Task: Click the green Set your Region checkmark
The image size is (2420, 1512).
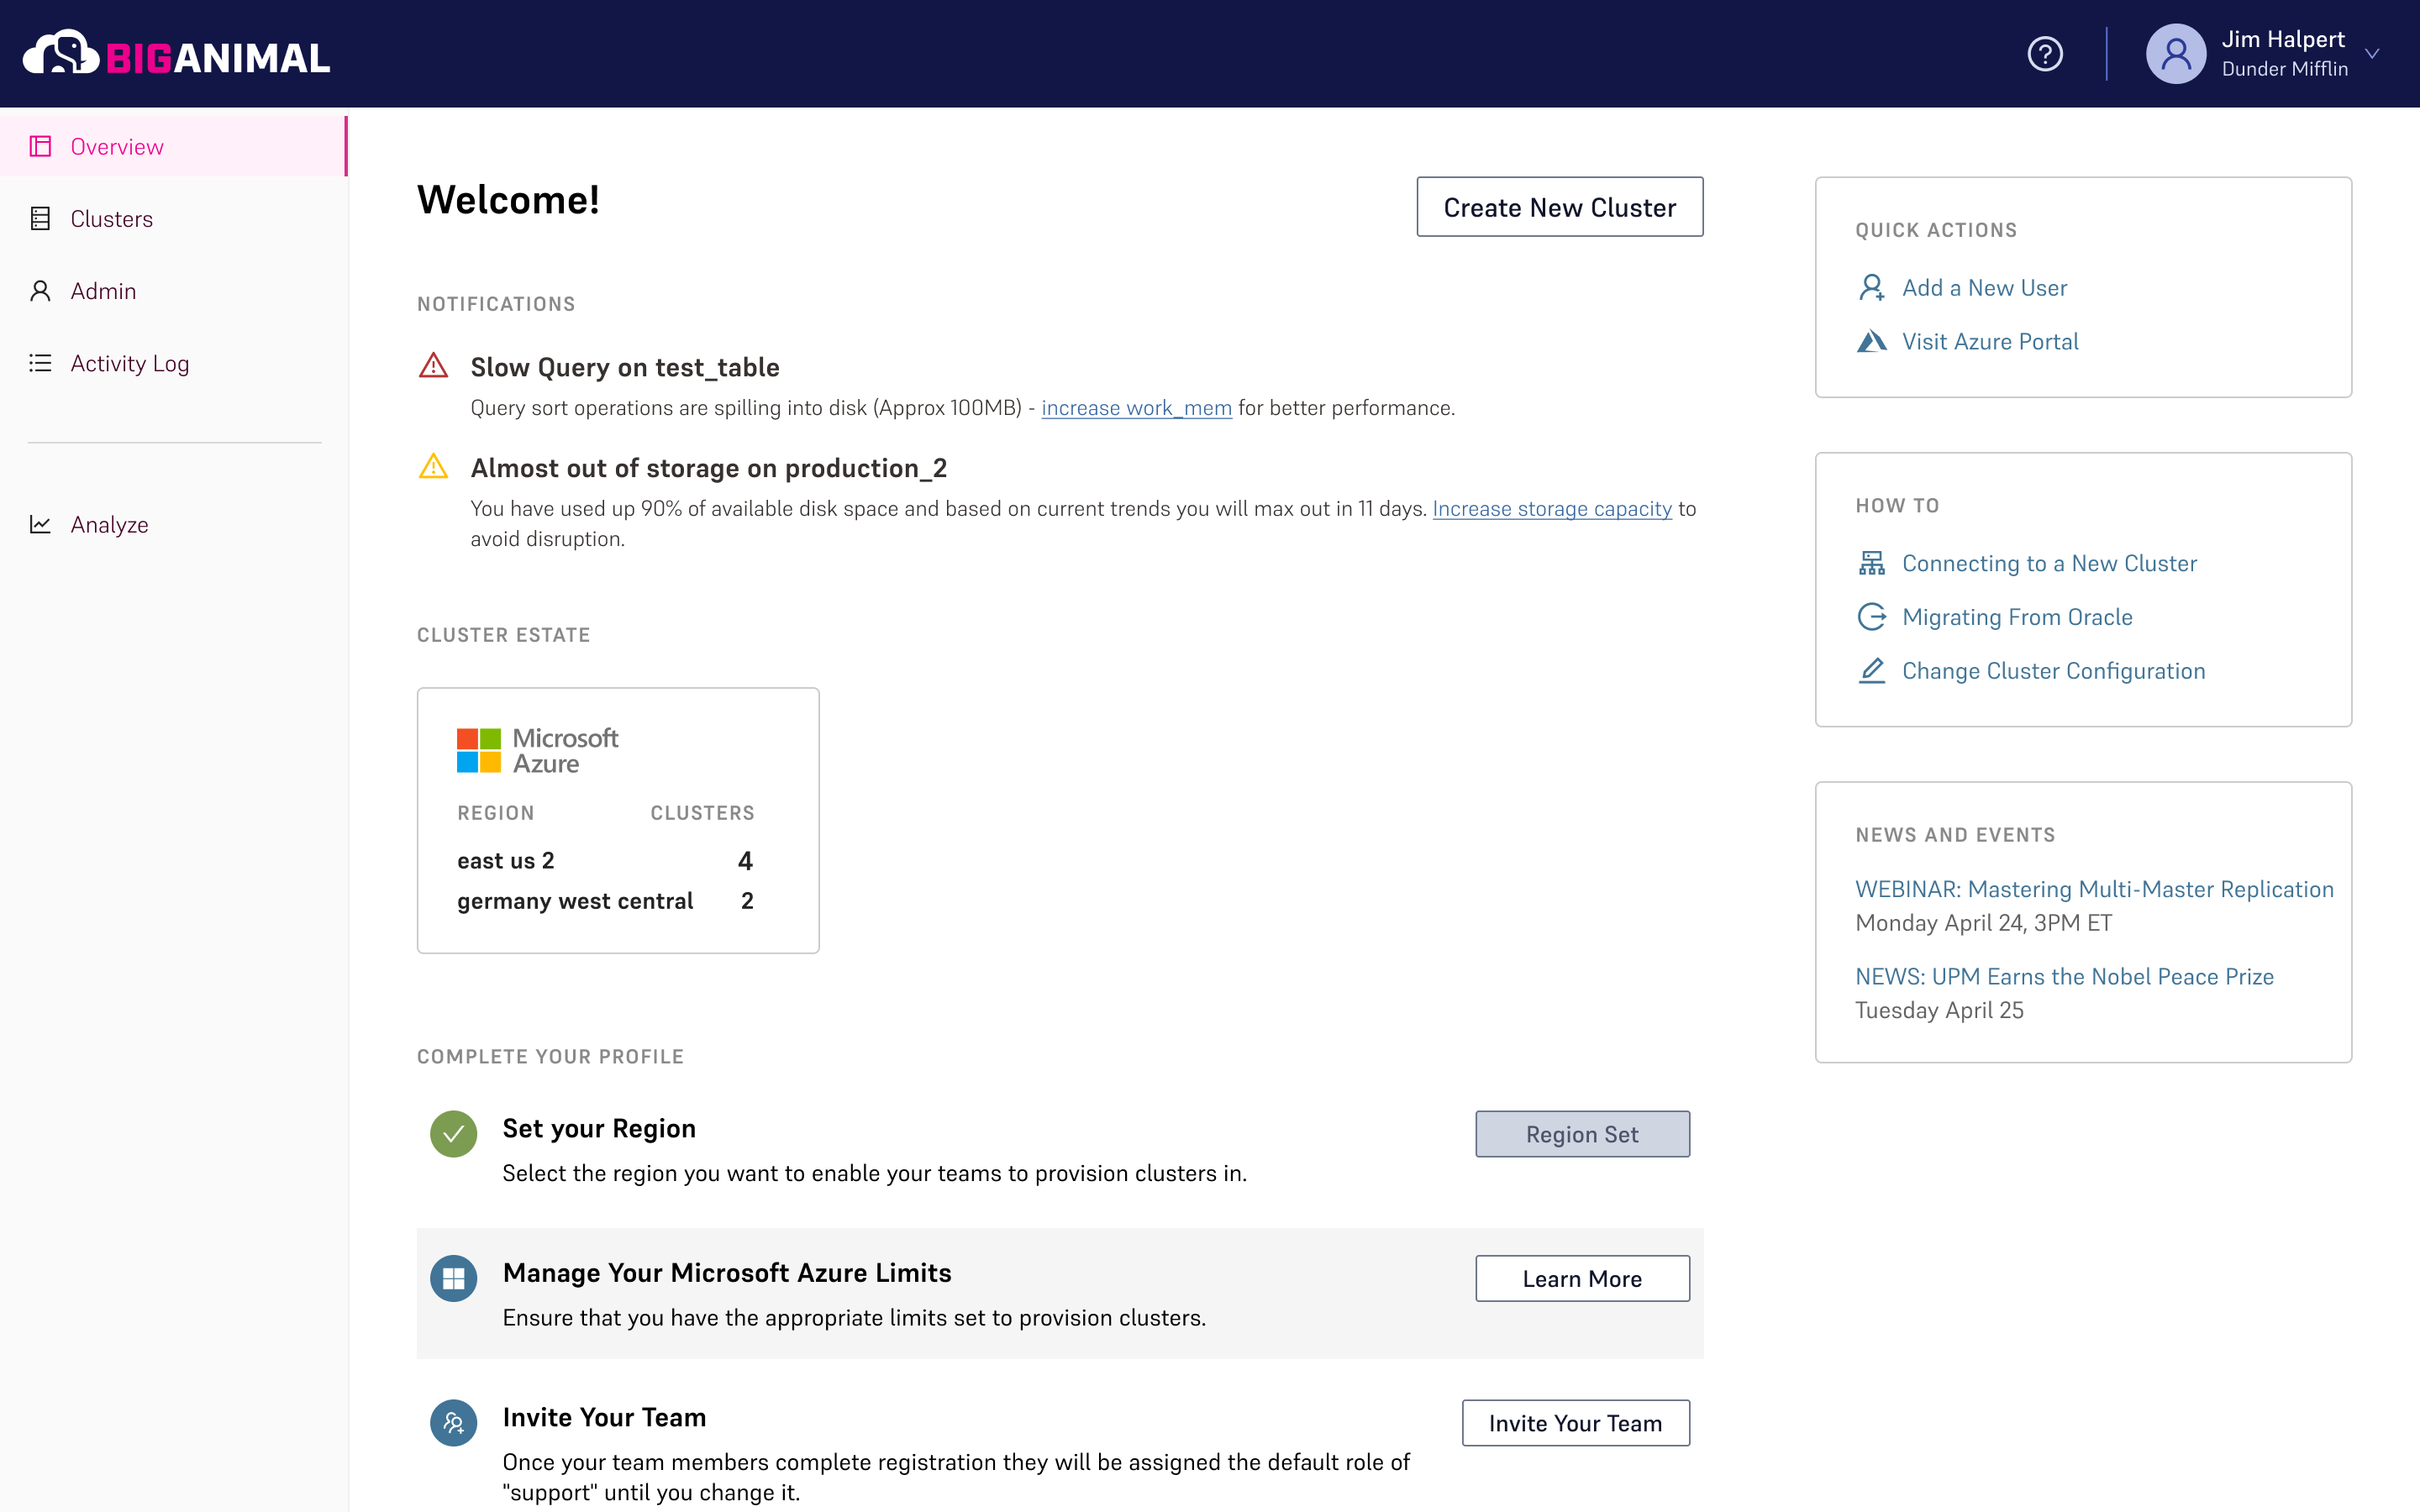Action: tap(453, 1134)
